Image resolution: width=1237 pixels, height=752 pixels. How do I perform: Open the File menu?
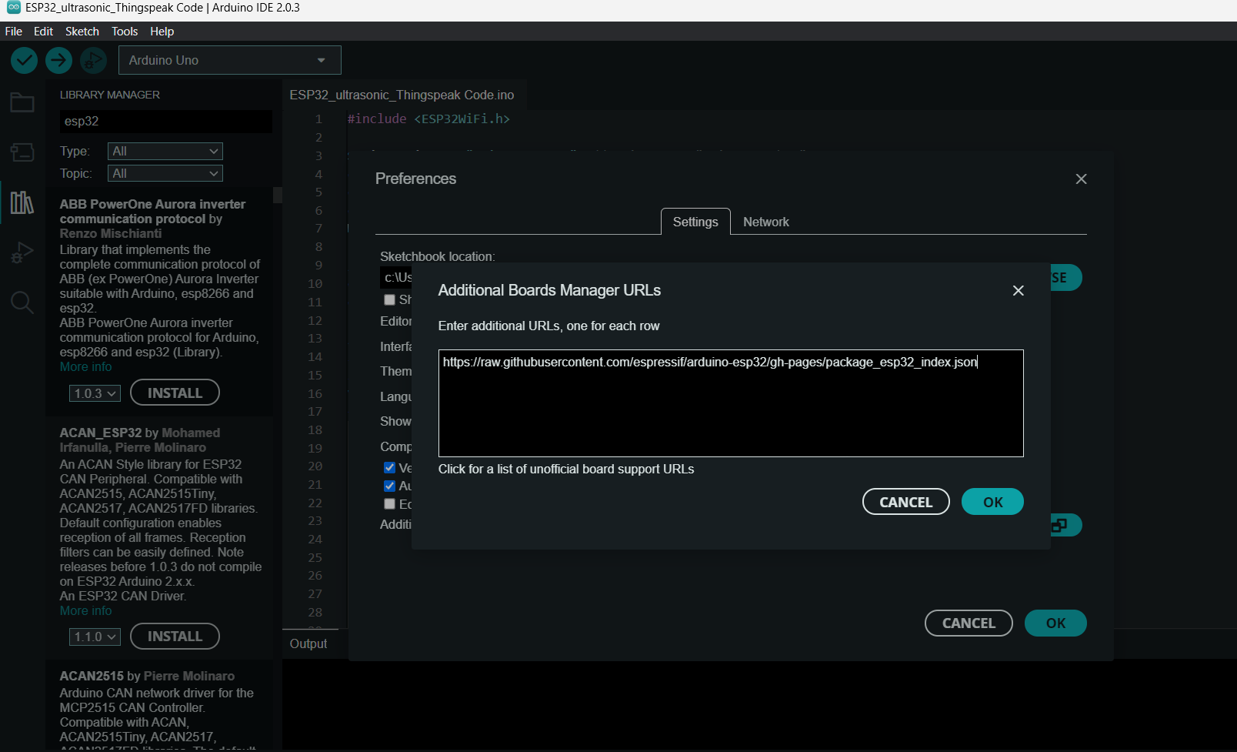click(x=14, y=31)
